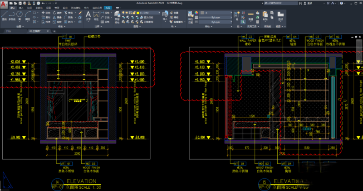The width and height of the screenshot is (363, 191).
Task: Select the Line (直线) drawing tool
Action: click(4, 15)
